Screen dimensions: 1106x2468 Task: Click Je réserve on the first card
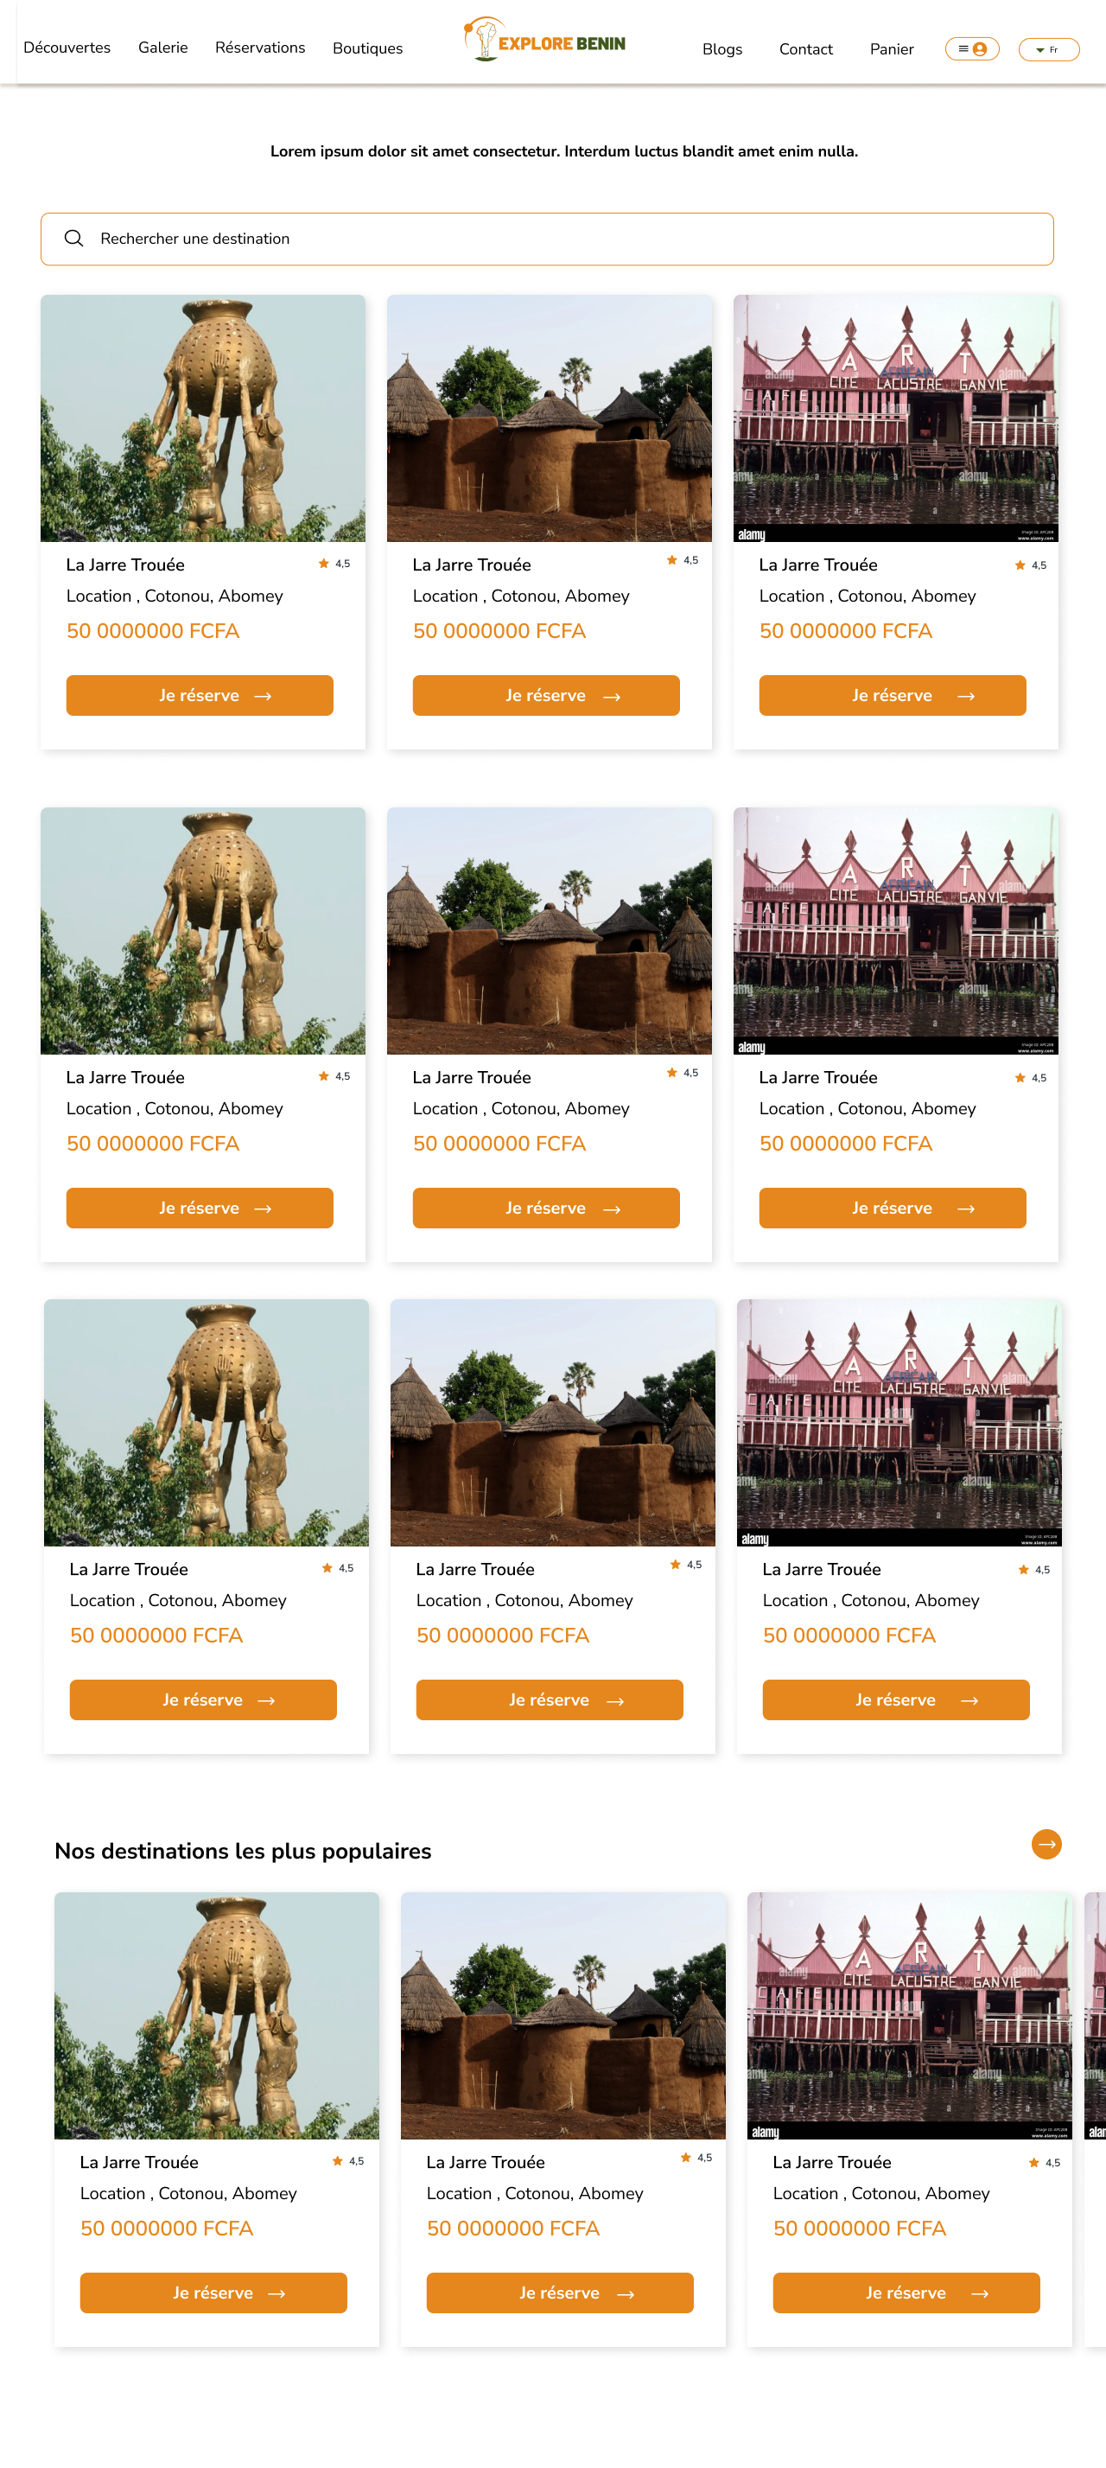pyautogui.click(x=200, y=696)
